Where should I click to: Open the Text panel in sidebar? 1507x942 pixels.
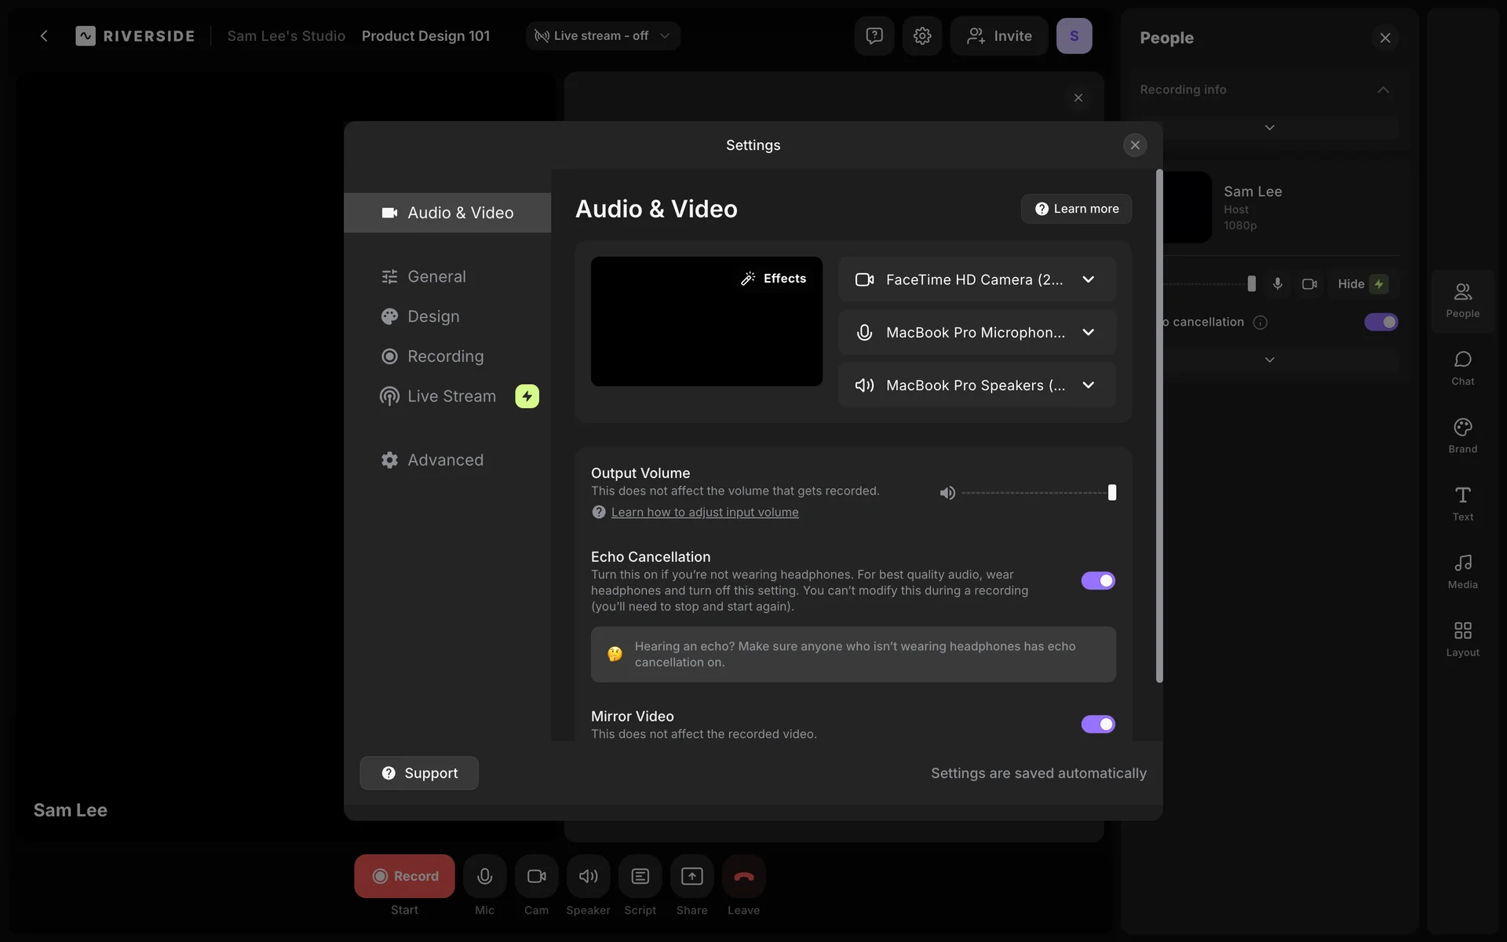tap(1462, 503)
